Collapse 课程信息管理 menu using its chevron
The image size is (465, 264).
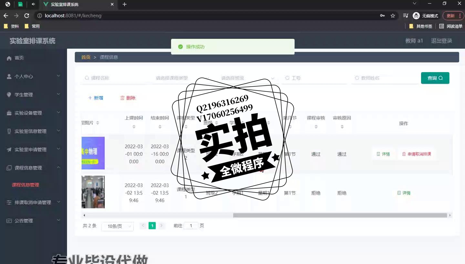pyautogui.click(x=58, y=168)
